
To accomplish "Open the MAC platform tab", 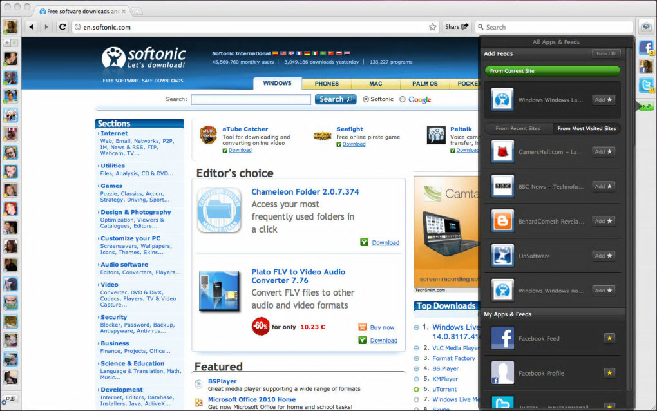I will coord(376,83).
